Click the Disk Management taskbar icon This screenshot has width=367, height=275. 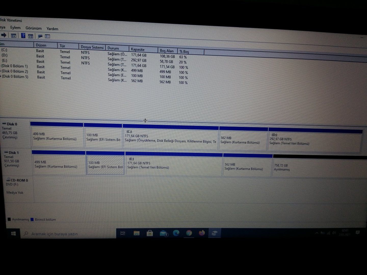pyautogui.click(x=214, y=233)
